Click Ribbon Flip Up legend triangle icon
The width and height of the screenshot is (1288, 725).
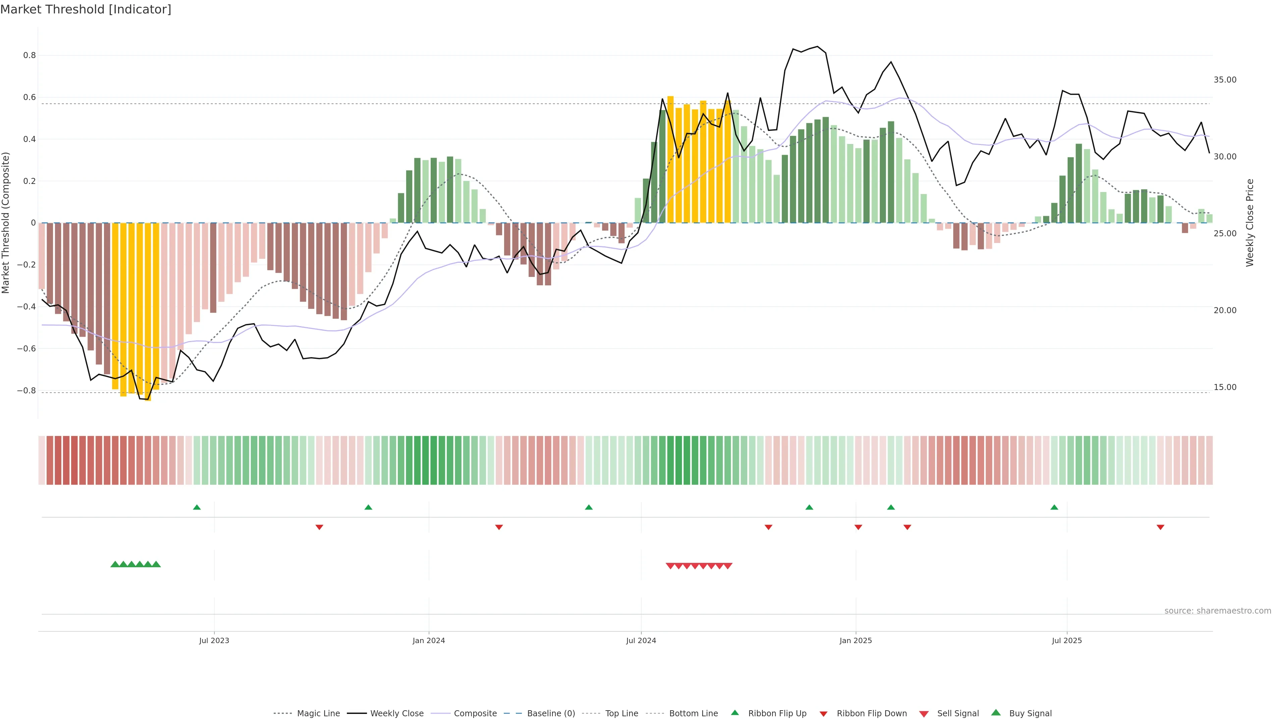tap(735, 713)
